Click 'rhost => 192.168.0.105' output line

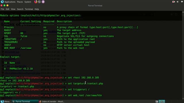point(15,81)
